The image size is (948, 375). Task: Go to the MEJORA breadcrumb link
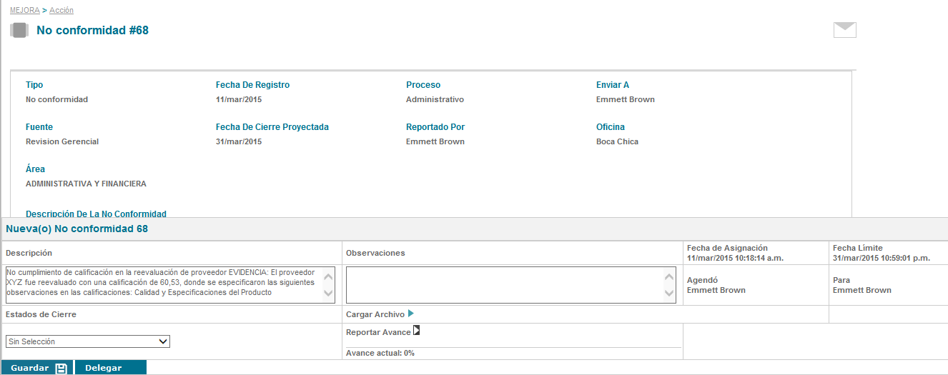pyautogui.click(x=24, y=10)
